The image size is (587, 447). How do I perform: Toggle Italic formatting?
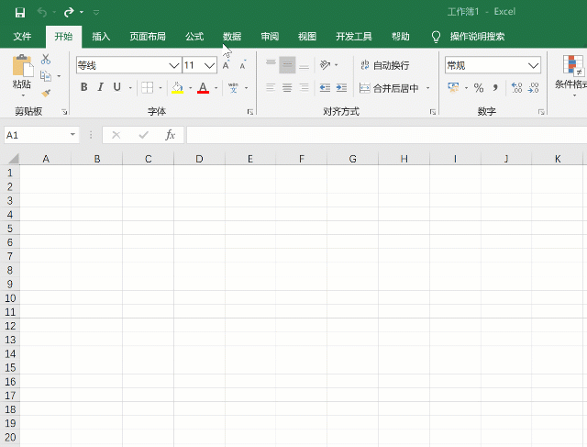pos(101,88)
